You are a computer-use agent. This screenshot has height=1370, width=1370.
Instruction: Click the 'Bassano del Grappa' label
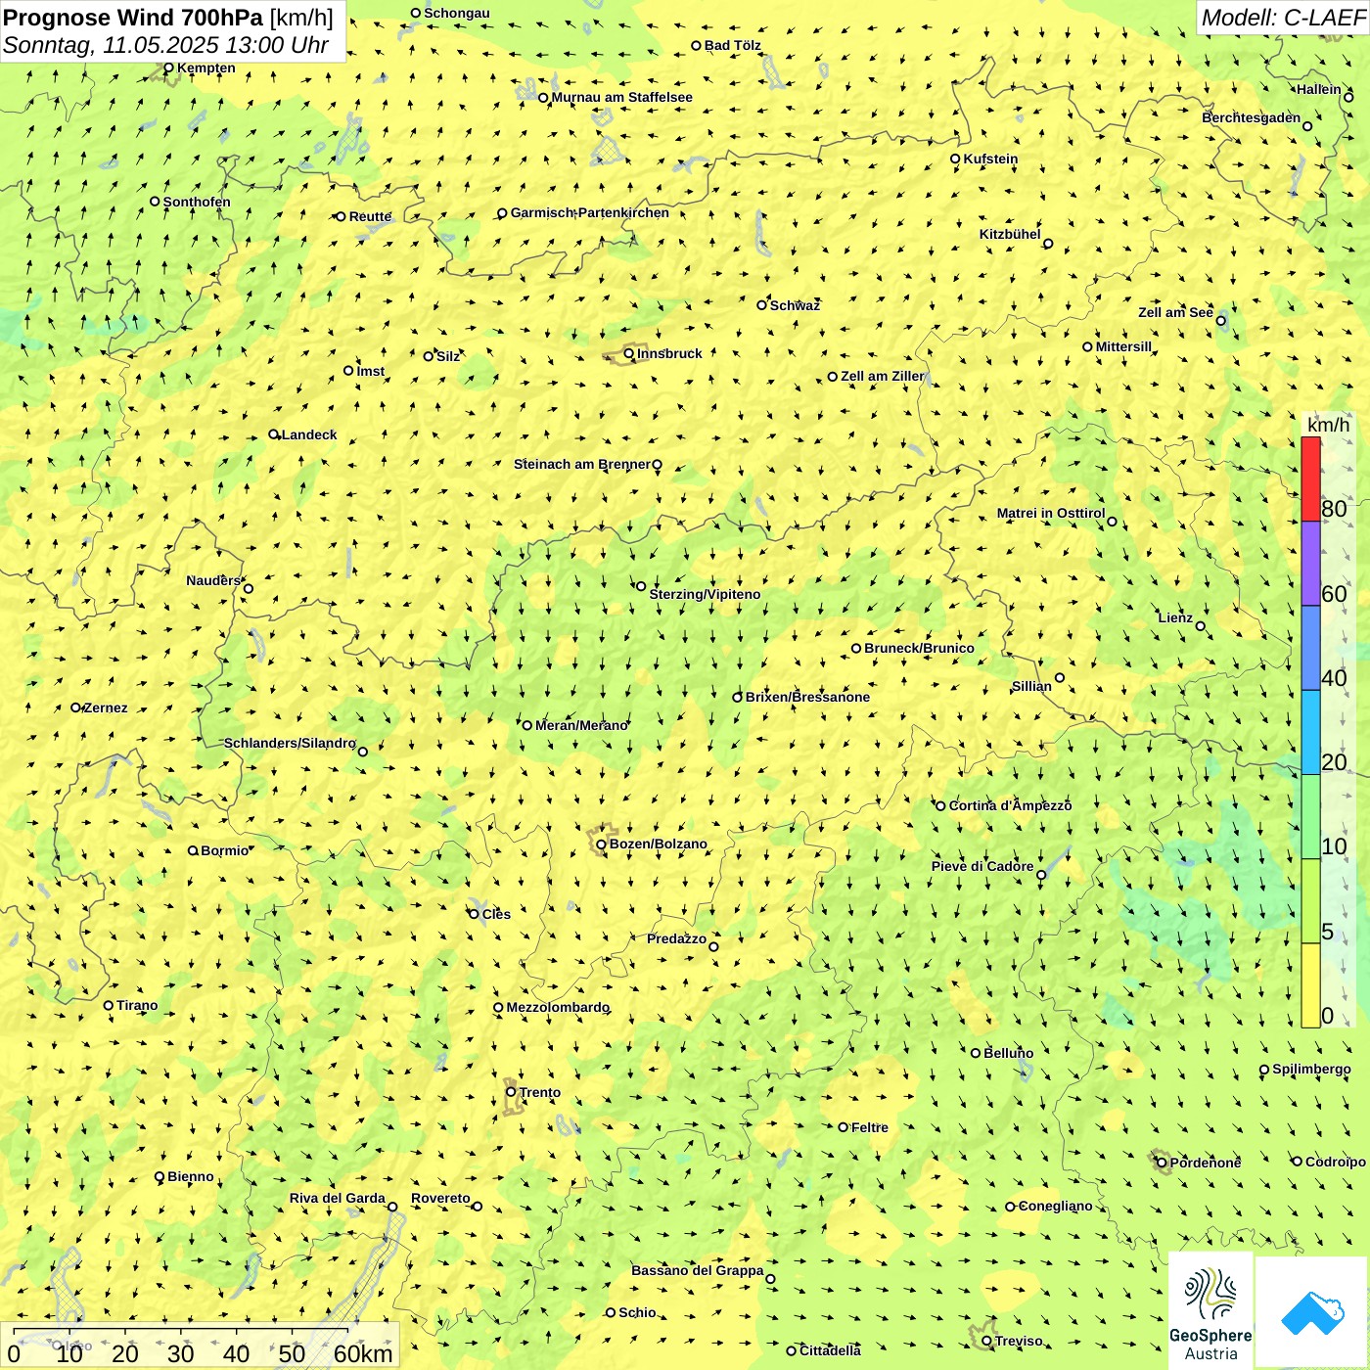pos(698,1270)
